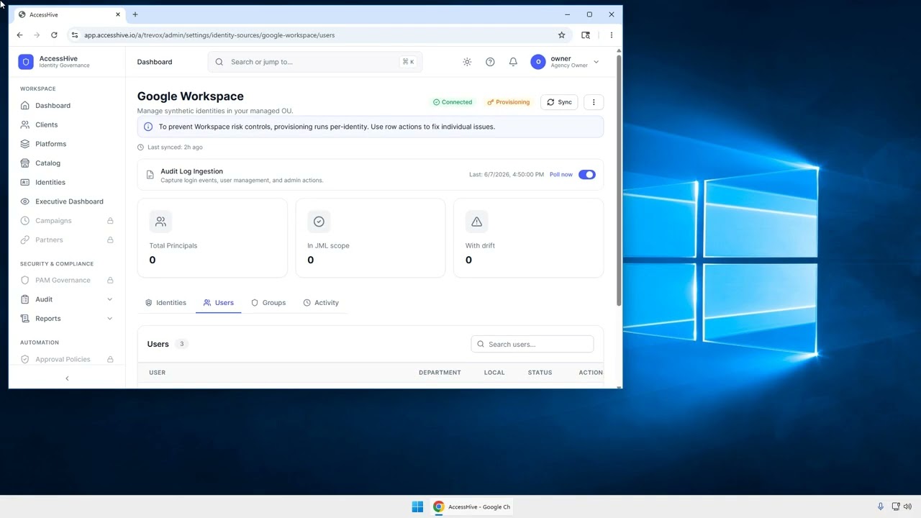Go back in browser
Image resolution: width=921 pixels, height=518 pixels.
[x=19, y=35]
